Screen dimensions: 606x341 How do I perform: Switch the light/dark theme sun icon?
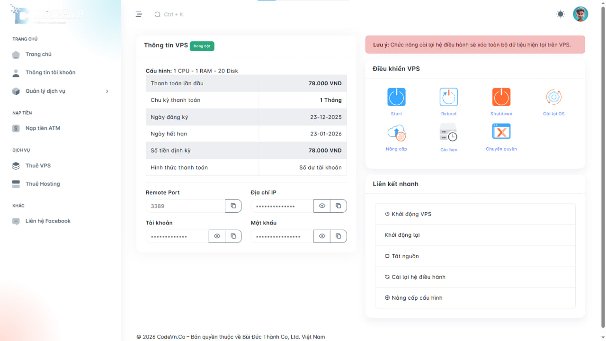[x=561, y=14]
